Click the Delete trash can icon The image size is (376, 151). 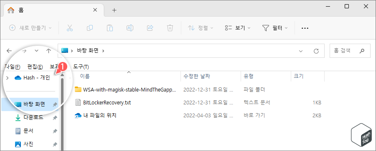pyautogui.click(x=170, y=28)
